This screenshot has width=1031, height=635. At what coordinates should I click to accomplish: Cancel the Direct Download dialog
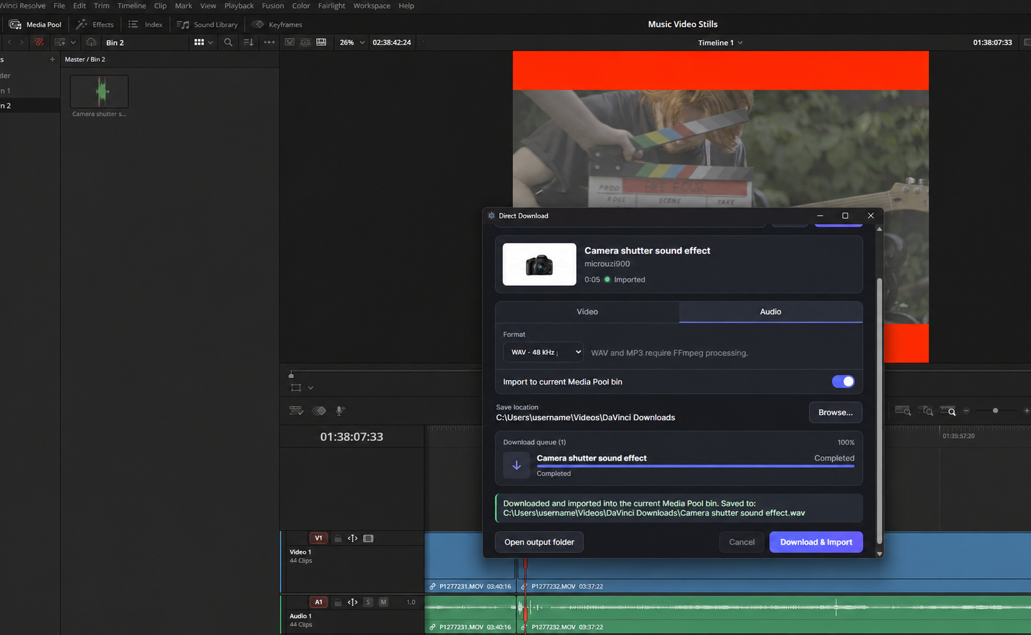click(742, 542)
